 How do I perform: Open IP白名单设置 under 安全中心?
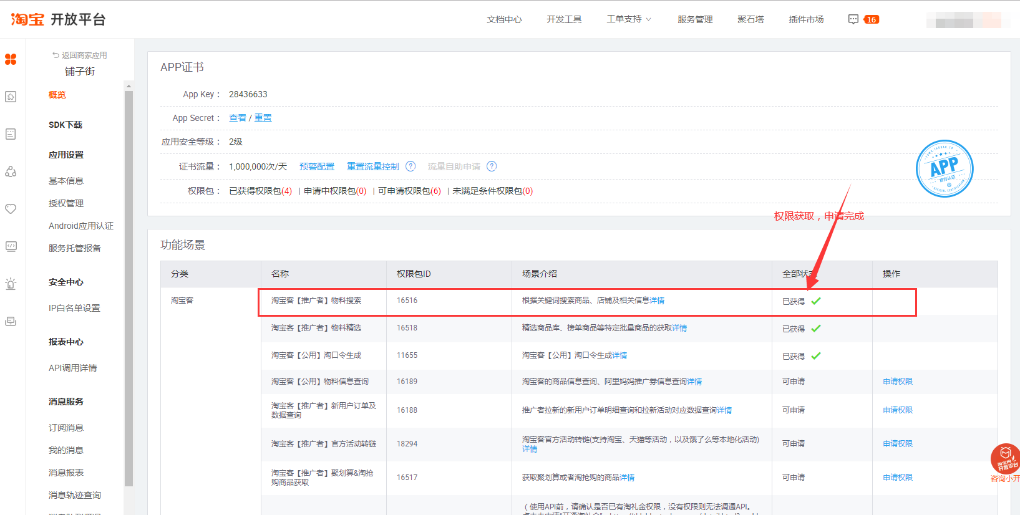click(74, 308)
